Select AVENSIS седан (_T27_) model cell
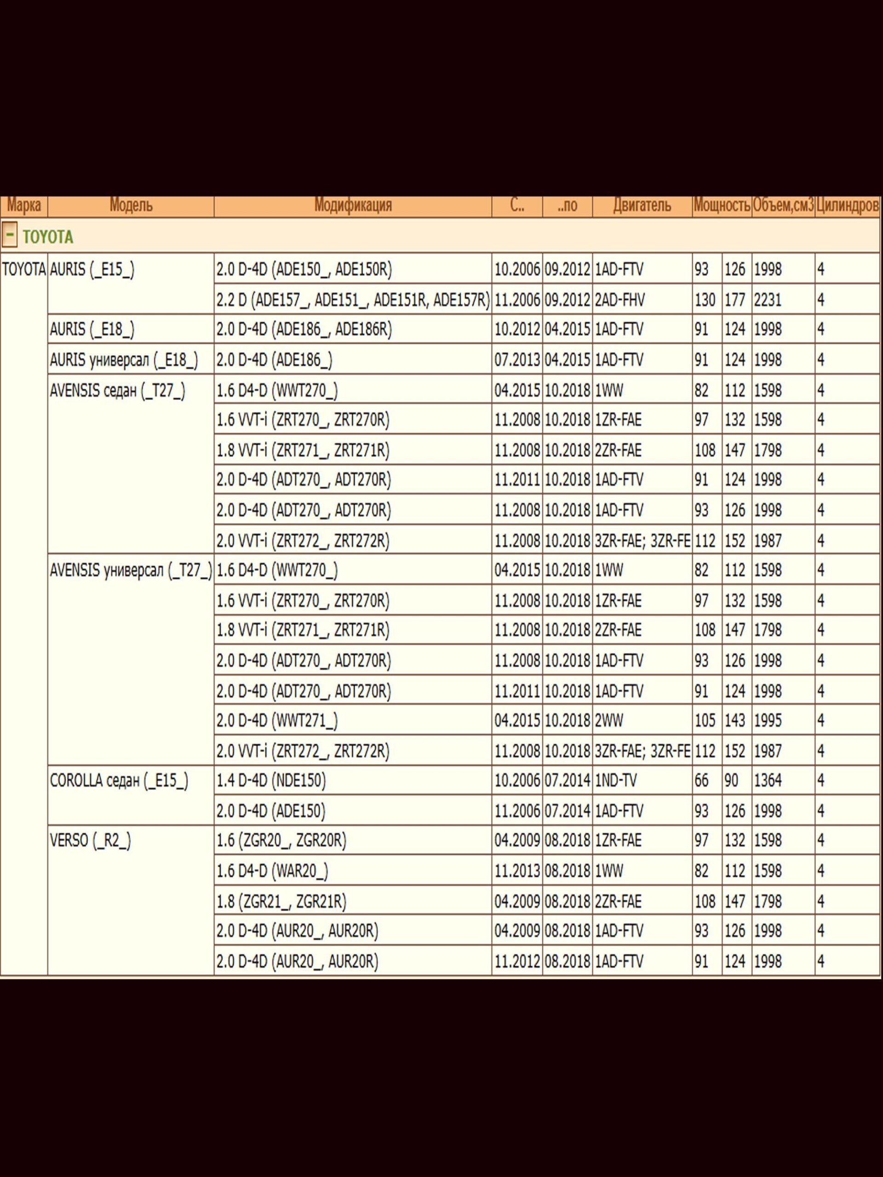The image size is (883, 1177). tap(117, 390)
